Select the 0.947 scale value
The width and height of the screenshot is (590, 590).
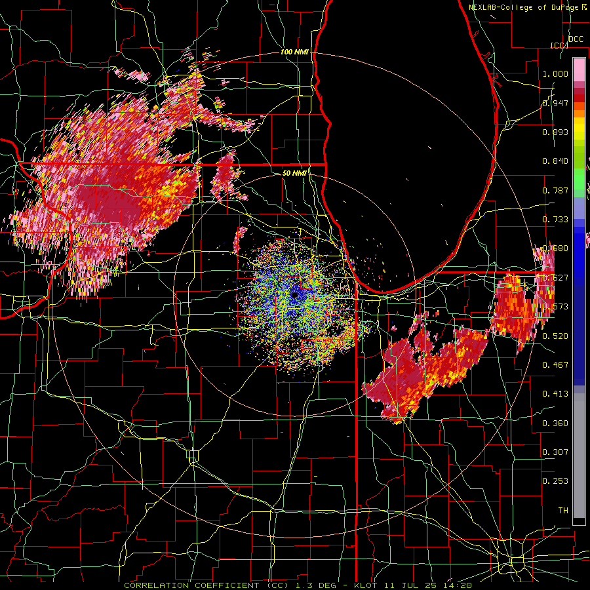[x=555, y=103]
